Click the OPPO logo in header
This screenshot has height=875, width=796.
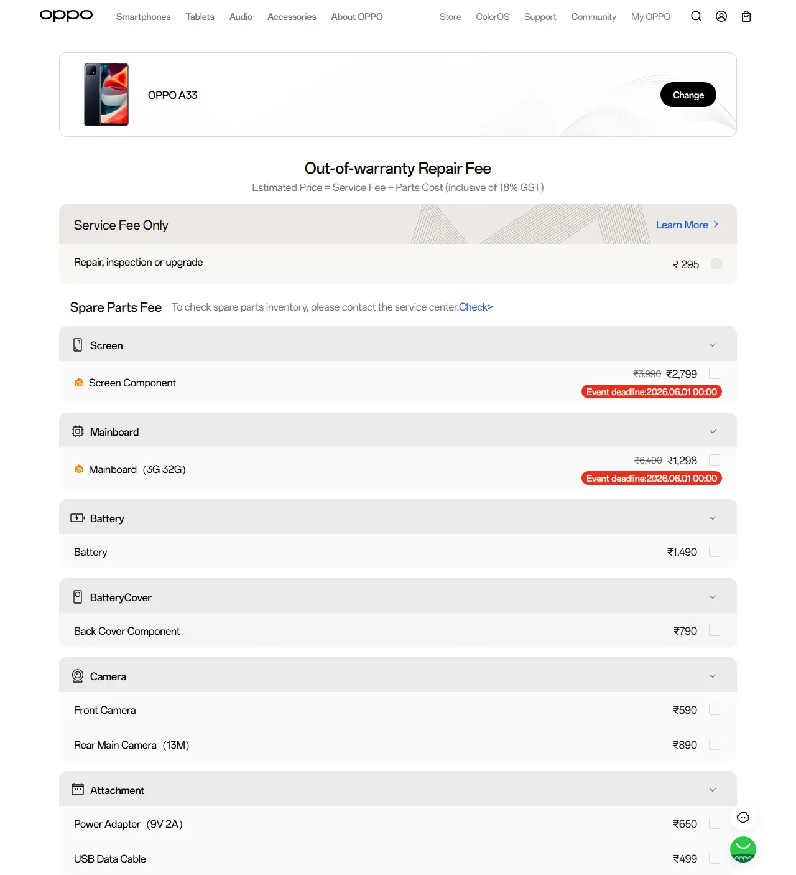(66, 16)
